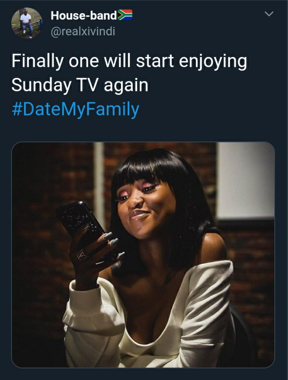This screenshot has width=288, height=380.
Task: Click the white panel behind the woman
Action: (x=245, y=180)
